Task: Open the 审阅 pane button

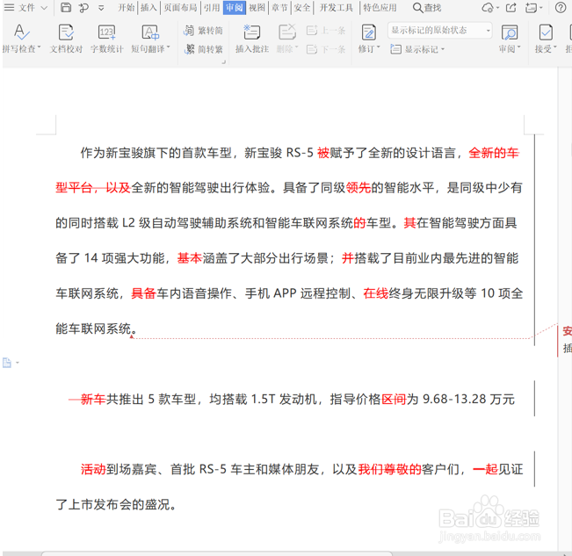Action: (x=510, y=39)
